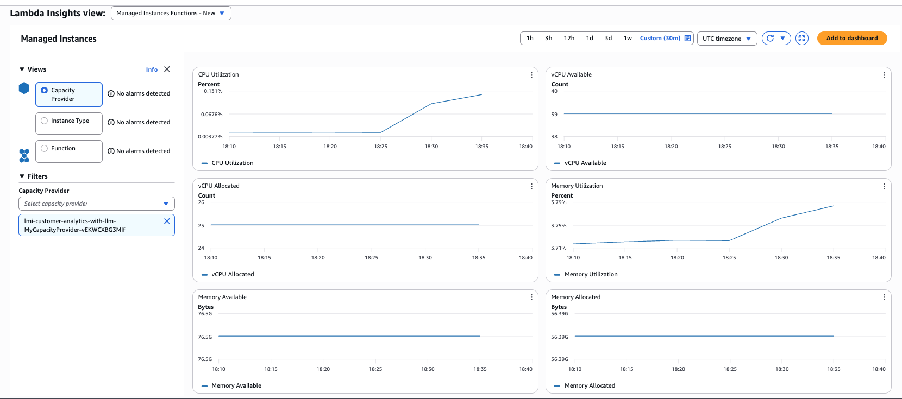The image size is (902, 399).
Task: Close the Views panel with the X
Action: (x=167, y=69)
